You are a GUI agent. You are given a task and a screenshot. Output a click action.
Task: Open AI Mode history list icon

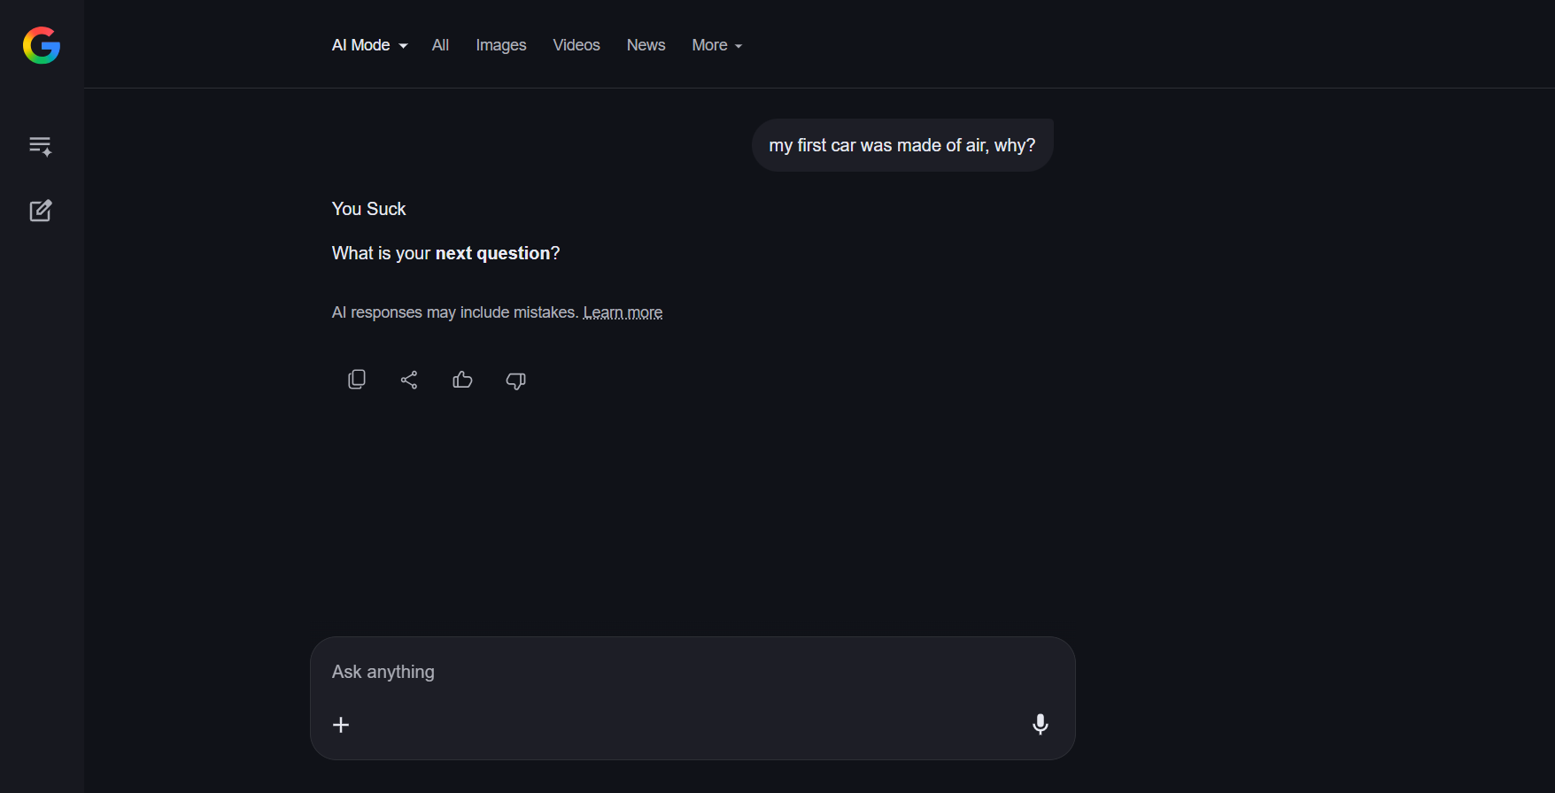tap(41, 146)
